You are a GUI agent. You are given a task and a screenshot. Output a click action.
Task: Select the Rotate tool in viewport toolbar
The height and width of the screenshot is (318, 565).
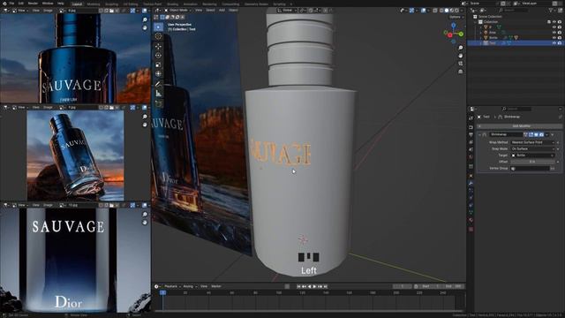(x=158, y=56)
